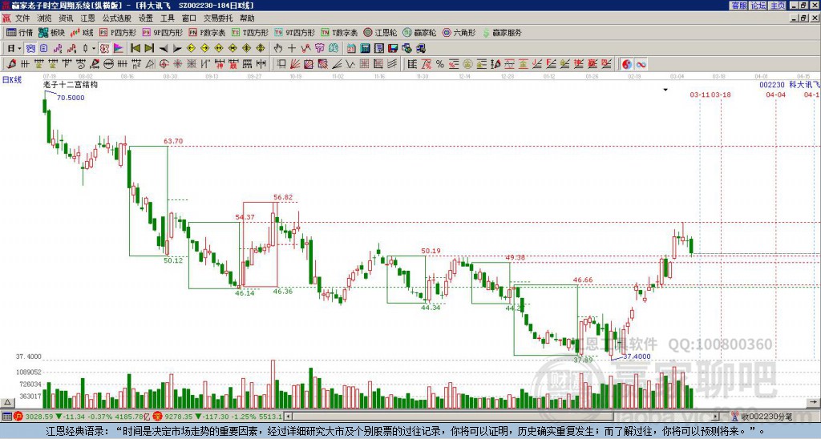Click the right arrow at volume panel edge

[815, 402]
